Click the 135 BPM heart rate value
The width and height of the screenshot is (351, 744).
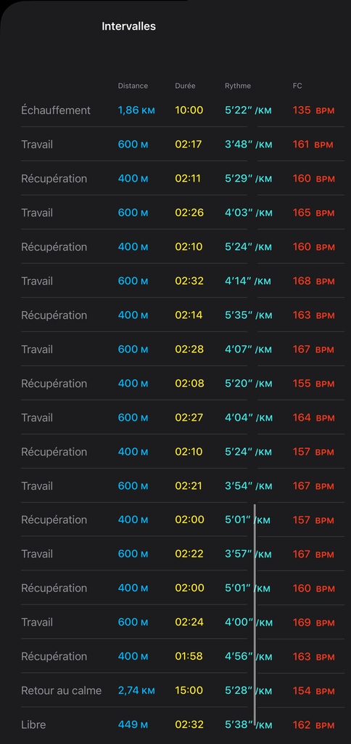tap(313, 110)
